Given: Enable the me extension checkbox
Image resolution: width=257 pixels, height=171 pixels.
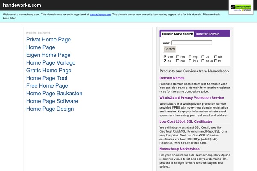Looking at the screenshot, I should (x=177, y=61).
